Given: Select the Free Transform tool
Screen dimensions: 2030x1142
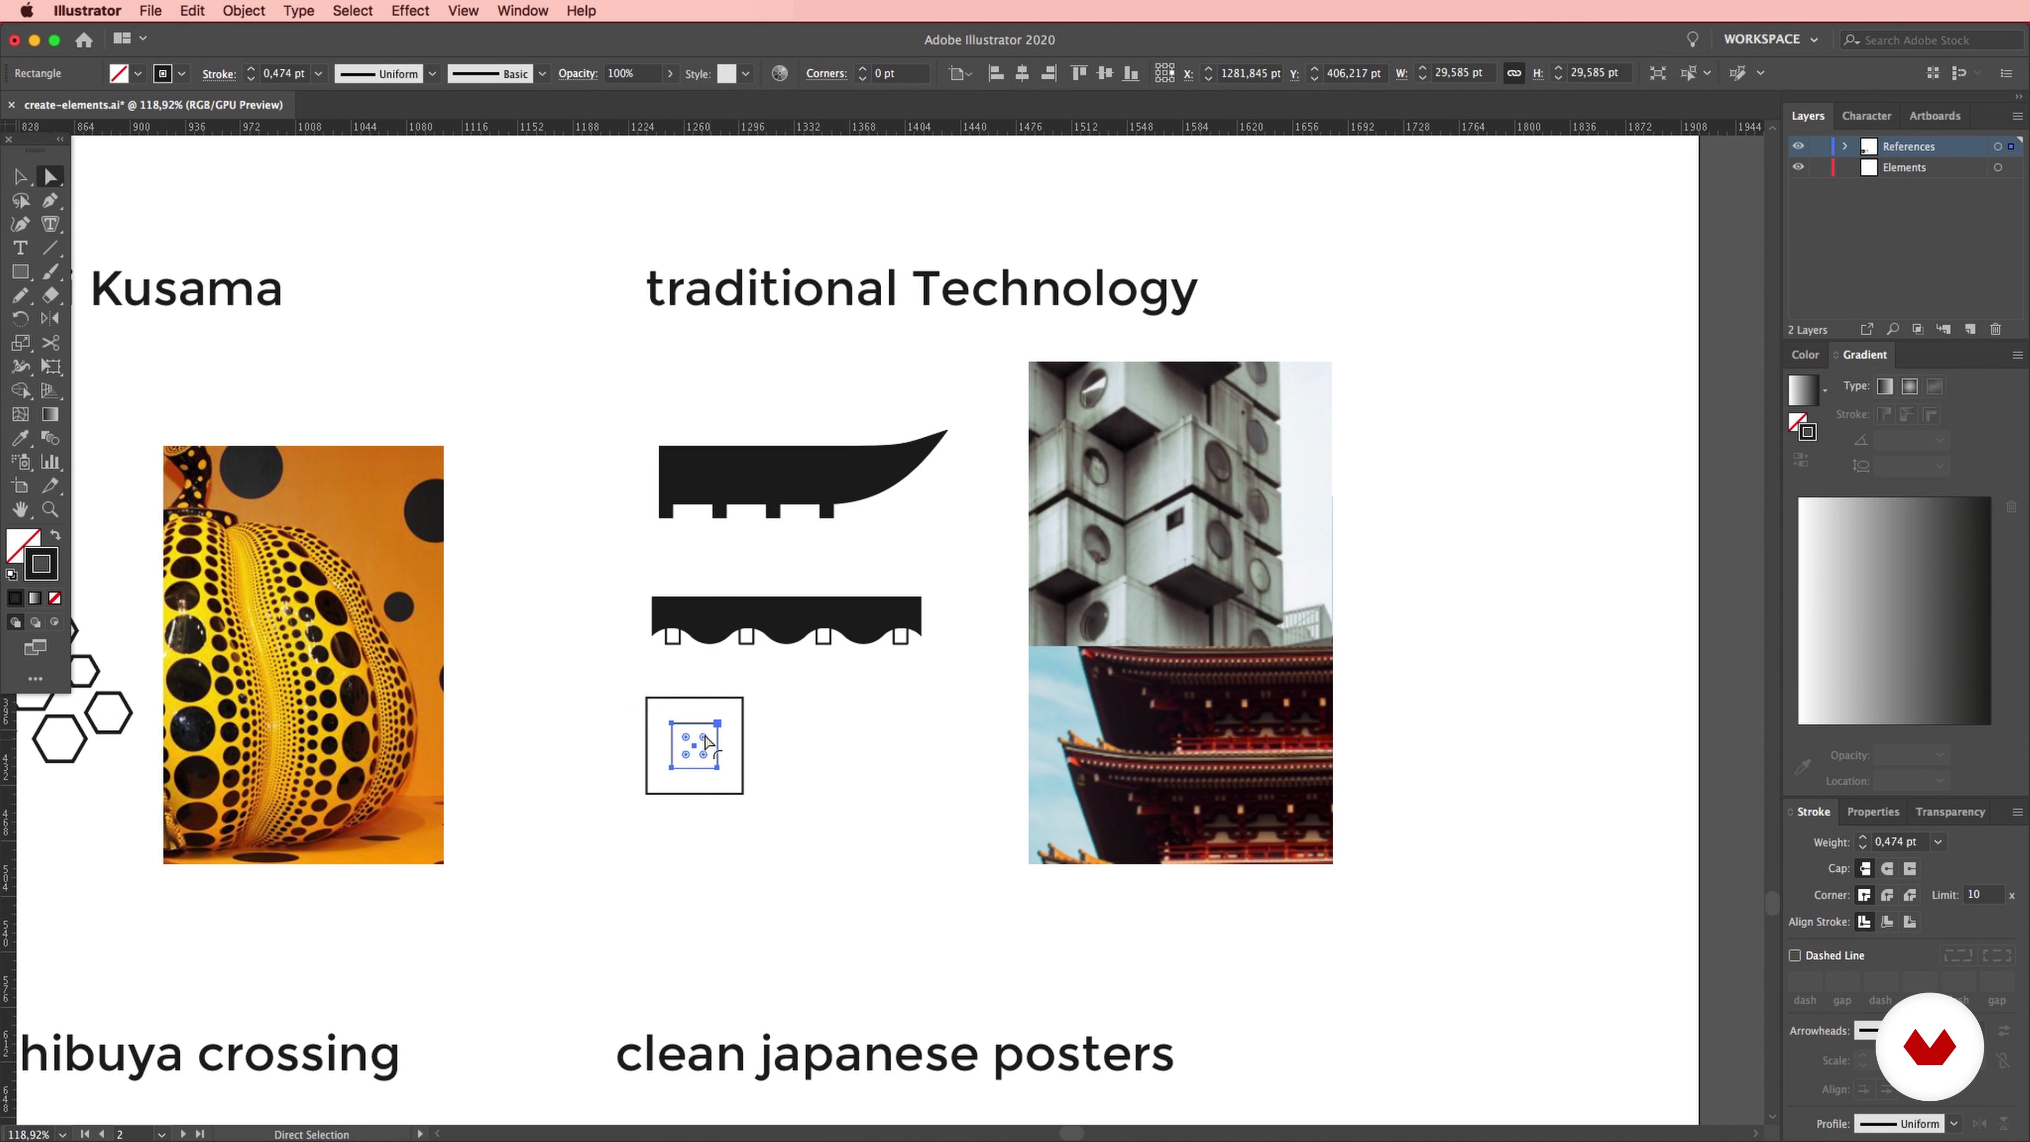Looking at the screenshot, I should 50,366.
